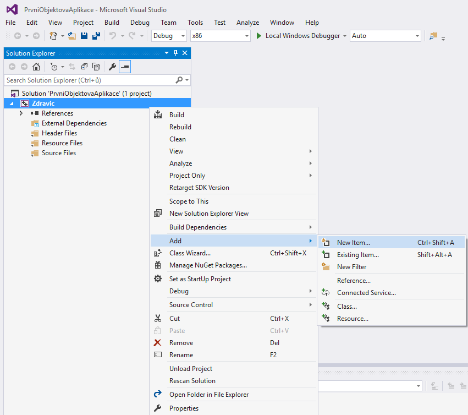Screen dimensions: 468x415
Task: Open the empty combo box at bottom right
Action: pyautogui.click(x=370, y=386)
